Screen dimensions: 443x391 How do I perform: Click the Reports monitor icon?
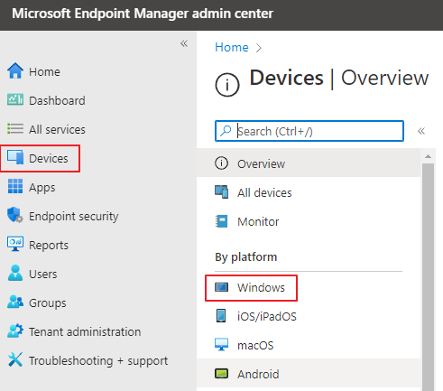click(15, 244)
